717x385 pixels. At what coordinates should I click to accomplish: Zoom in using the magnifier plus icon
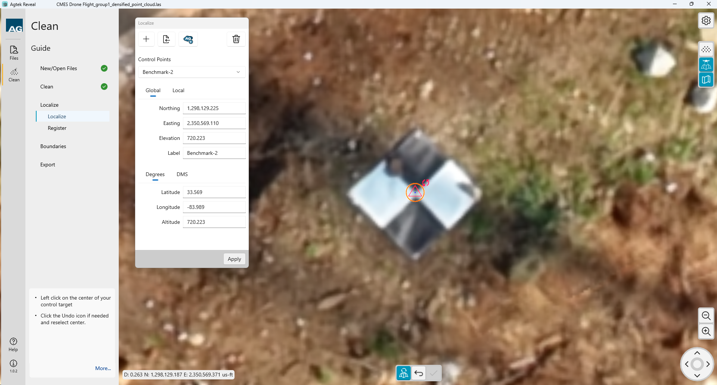706,331
